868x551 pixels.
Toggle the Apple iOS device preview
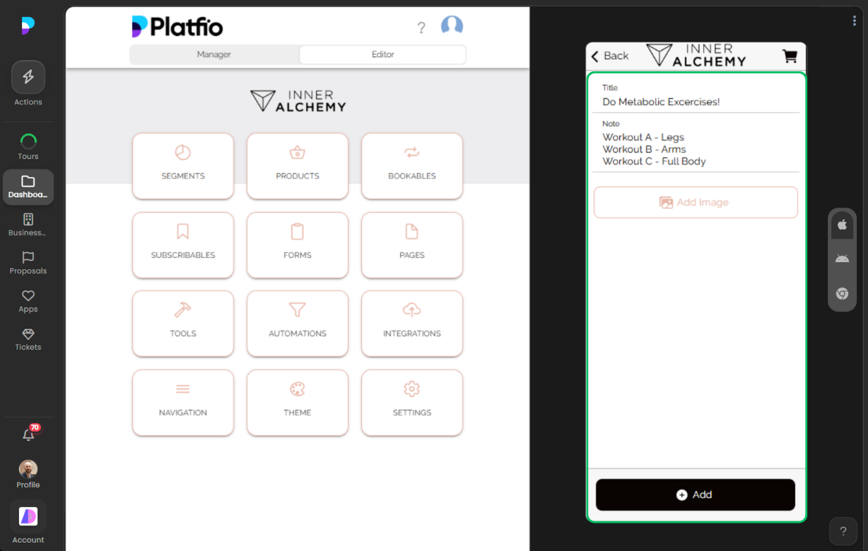842,225
